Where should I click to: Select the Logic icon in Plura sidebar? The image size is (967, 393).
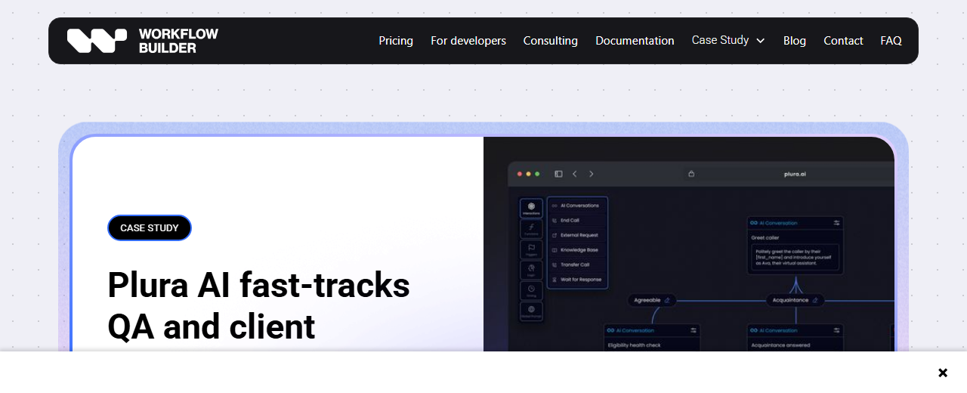[x=531, y=270]
